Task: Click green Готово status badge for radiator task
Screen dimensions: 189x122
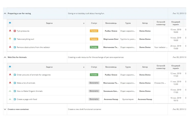Action: 94,47
